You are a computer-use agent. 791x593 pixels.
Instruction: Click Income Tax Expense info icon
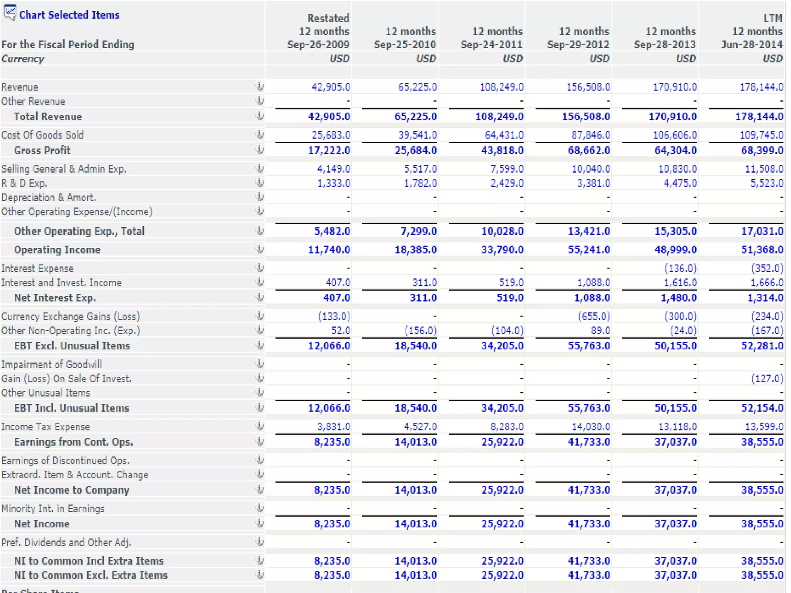tap(260, 426)
